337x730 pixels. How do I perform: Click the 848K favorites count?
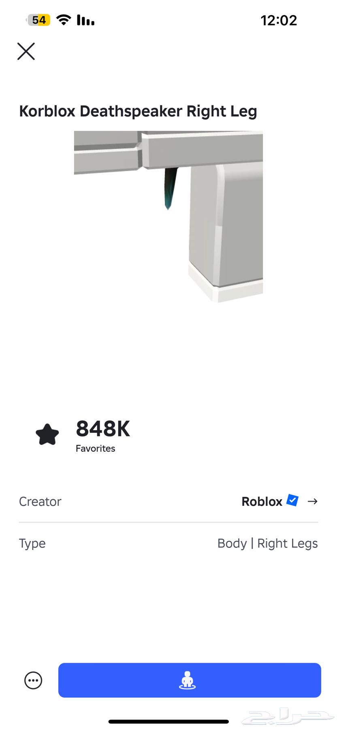(x=103, y=429)
